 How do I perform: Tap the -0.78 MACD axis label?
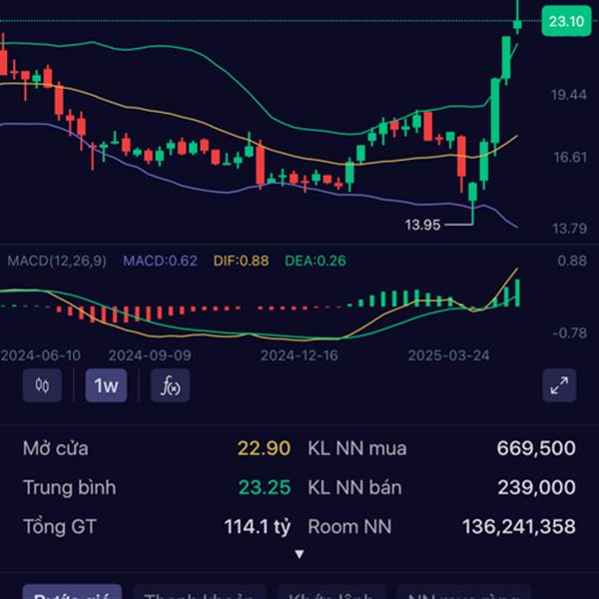[570, 333]
